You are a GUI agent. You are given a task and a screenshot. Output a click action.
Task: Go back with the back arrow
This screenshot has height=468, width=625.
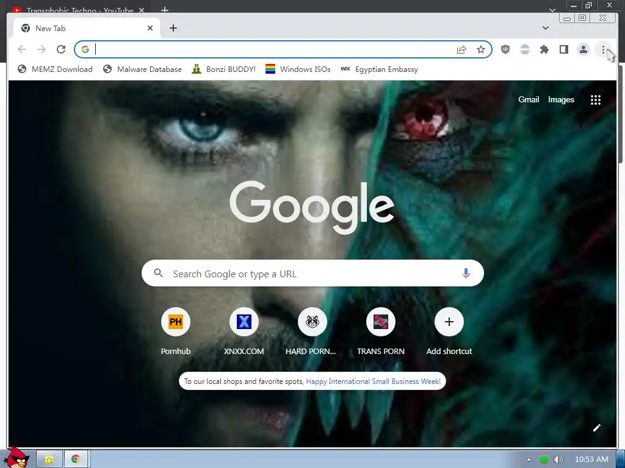[22, 49]
